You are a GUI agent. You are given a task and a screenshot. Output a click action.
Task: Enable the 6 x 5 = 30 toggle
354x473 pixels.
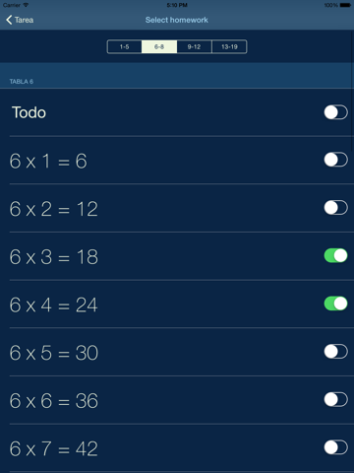point(335,352)
